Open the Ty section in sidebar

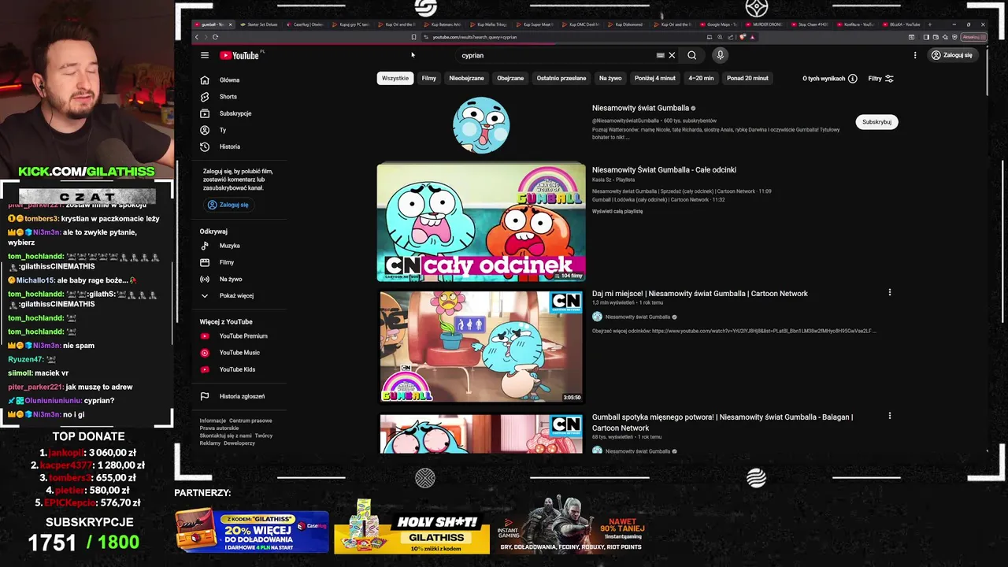[222, 130]
